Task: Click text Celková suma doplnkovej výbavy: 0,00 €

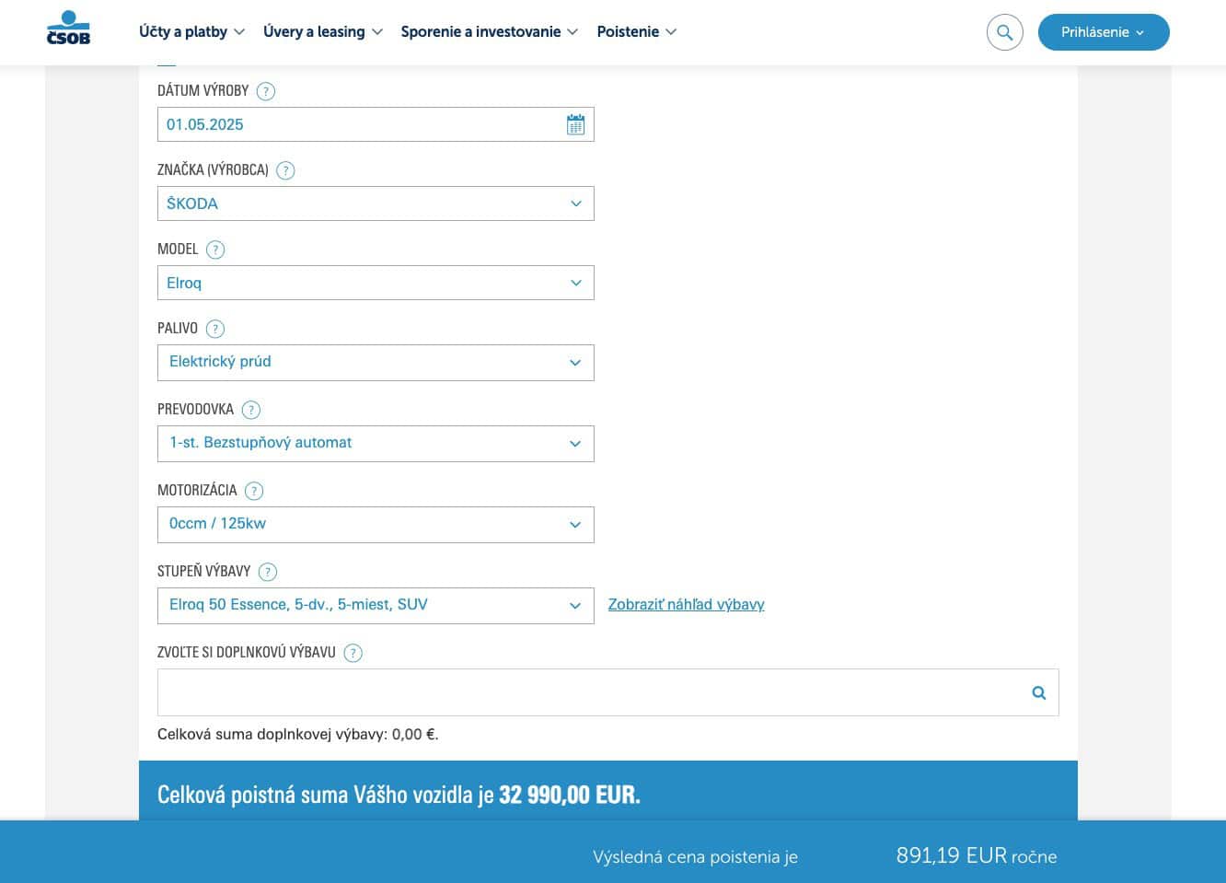Action: 298,734
